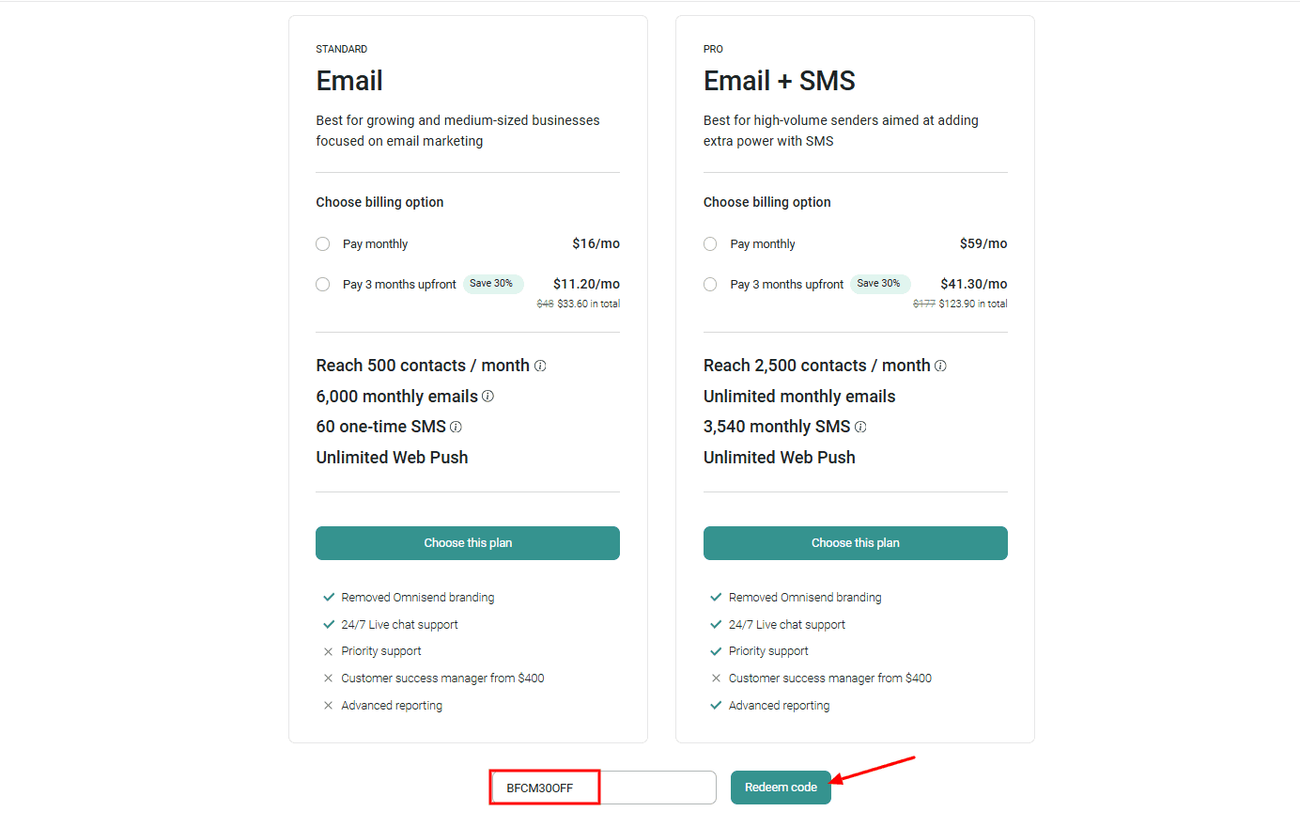Click info icon beside Reach 2,500 contacts
Image resolution: width=1300 pixels, height=827 pixels.
[x=940, y=367]
